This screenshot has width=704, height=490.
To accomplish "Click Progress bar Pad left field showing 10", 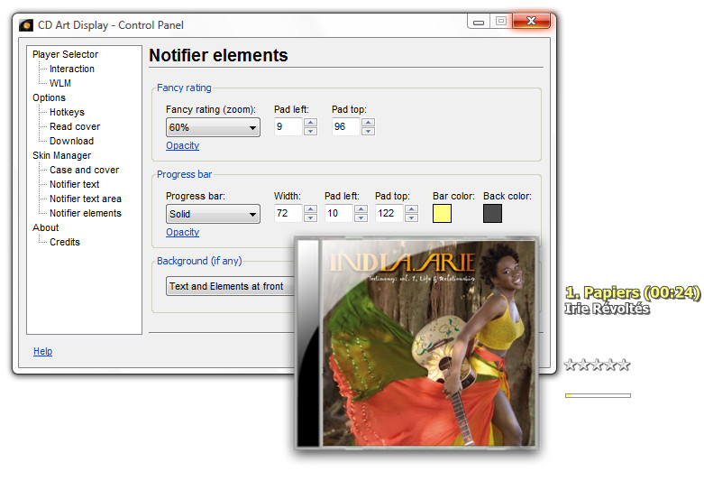I will (339, 214).
